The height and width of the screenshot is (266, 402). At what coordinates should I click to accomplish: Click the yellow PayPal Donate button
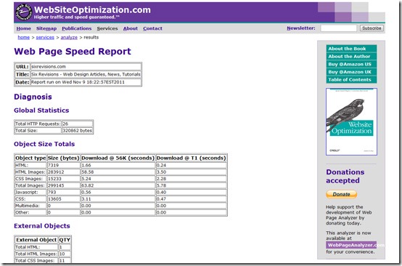click(341, 194)
